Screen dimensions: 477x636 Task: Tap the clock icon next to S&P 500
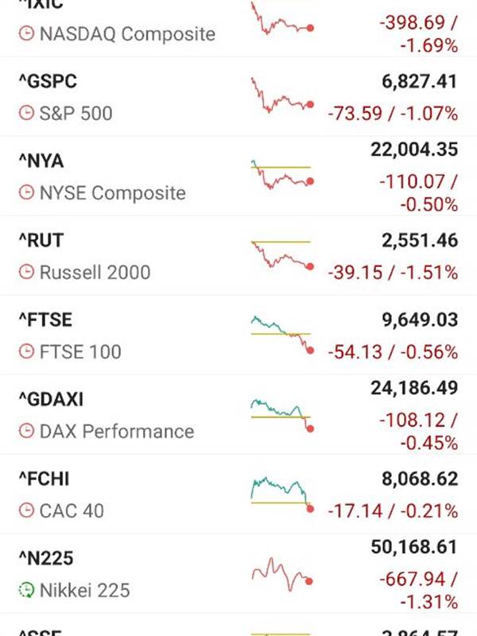pyautogui.click(x=26, y=114)
